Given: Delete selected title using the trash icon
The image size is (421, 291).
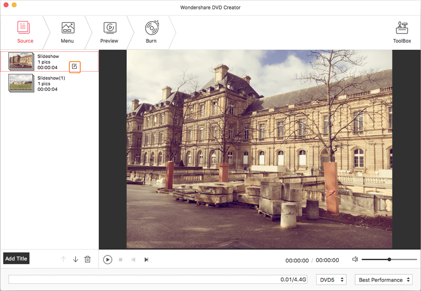Looking at the screenshot, I should 88,259.
